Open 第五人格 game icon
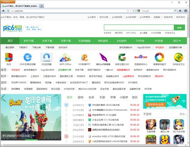190x147 pixels. coord(165,124)
